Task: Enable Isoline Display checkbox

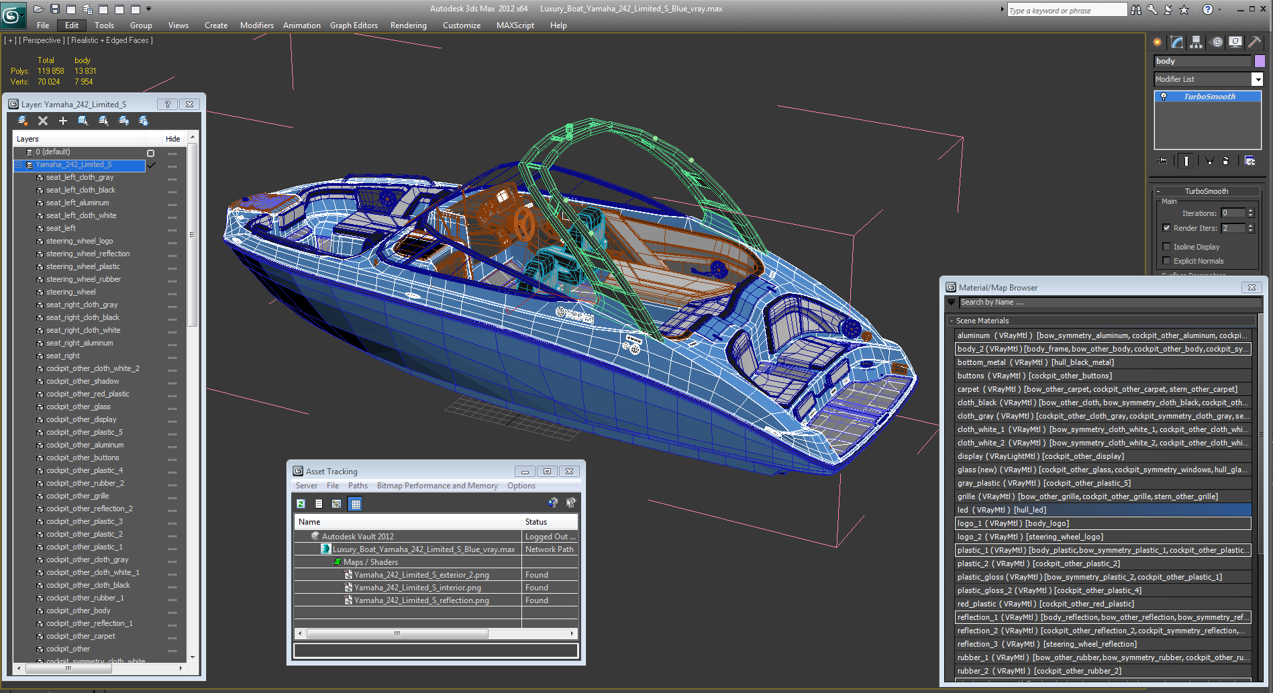Action: coord(1166,247)
